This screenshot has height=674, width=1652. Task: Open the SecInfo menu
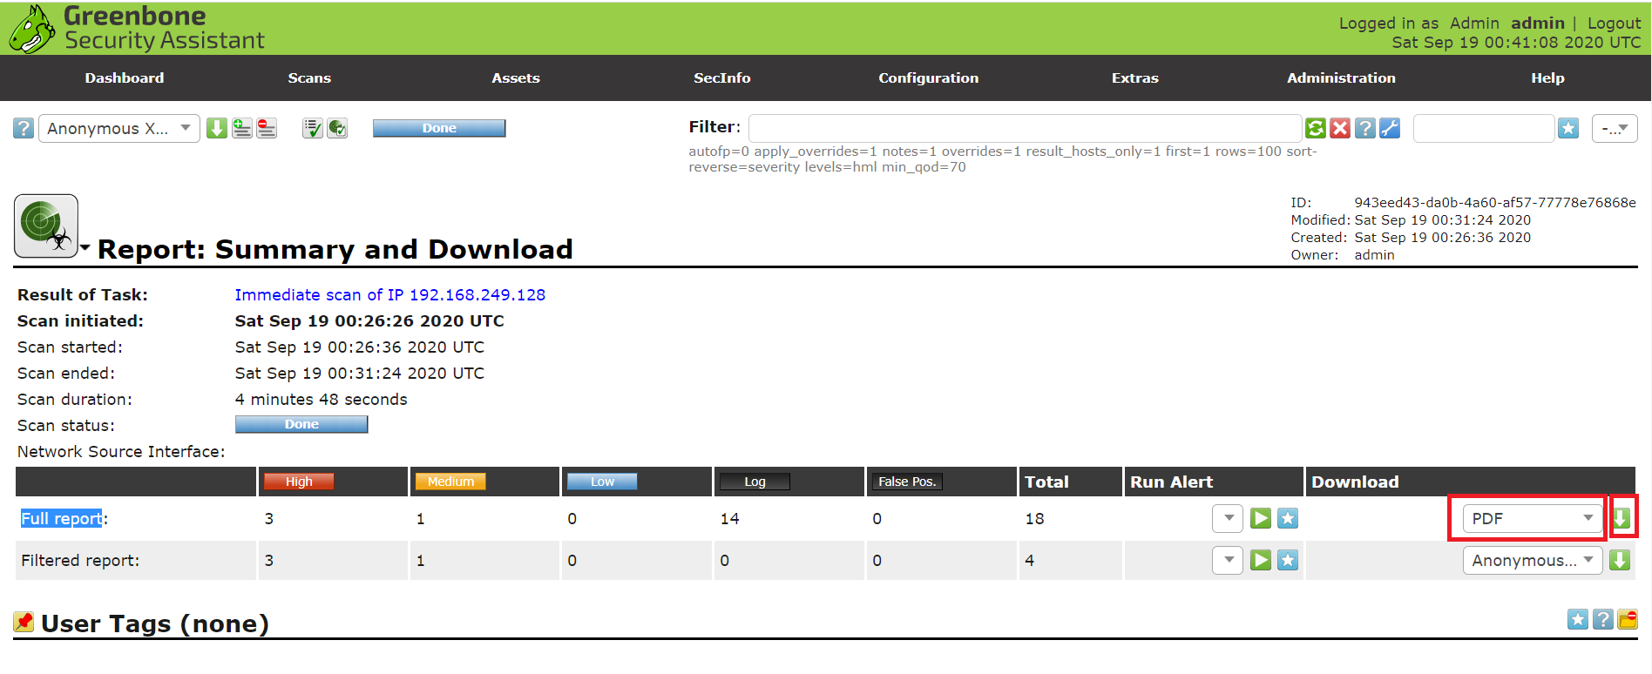point(722,78)
